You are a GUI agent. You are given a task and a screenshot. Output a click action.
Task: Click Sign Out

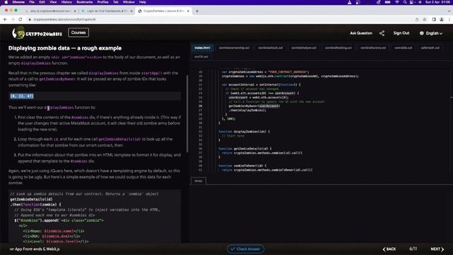(x=401, y=33)
